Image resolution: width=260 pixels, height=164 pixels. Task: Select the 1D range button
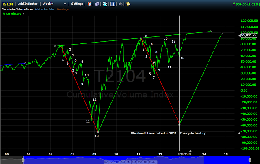click(x=145, y=162)
